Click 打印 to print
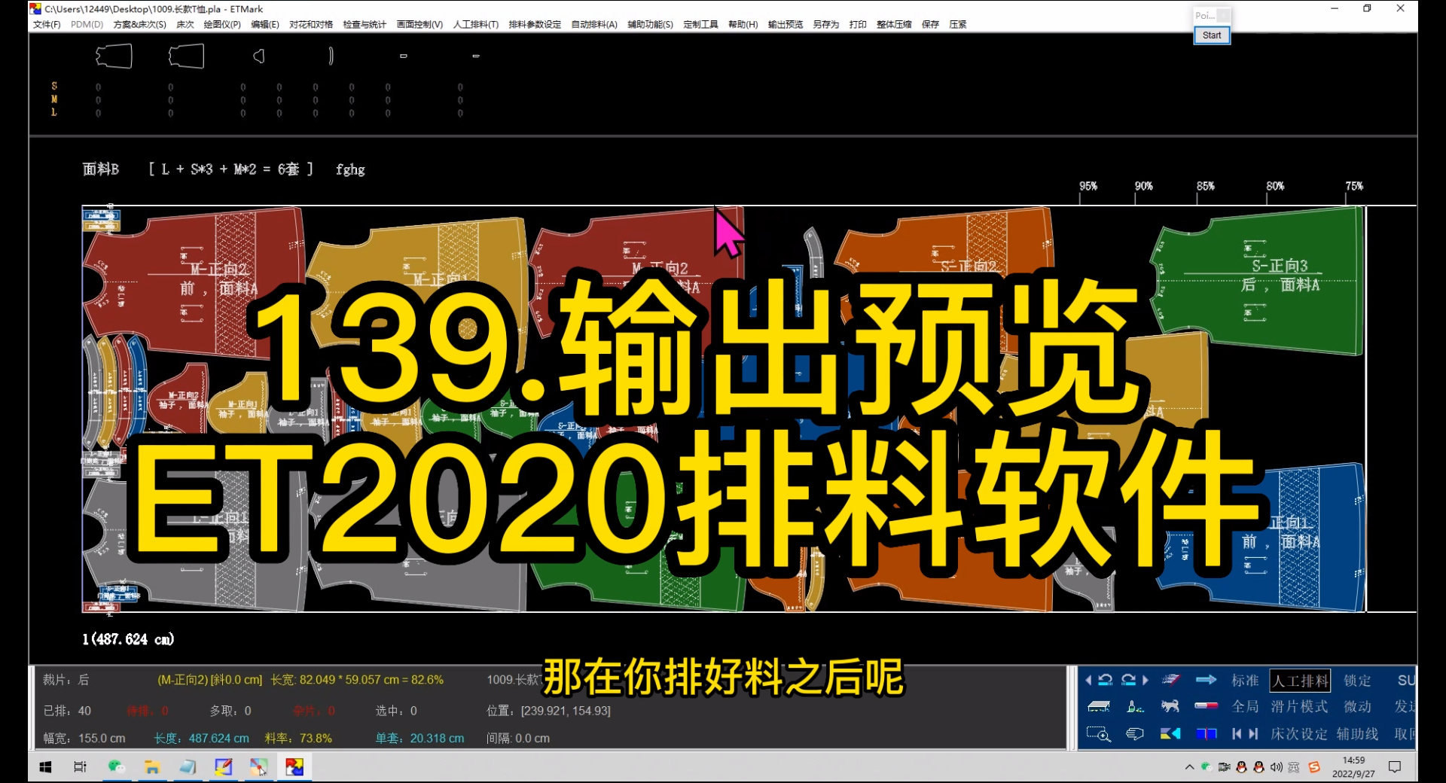Screen dimensions: 1446x783 [858, 24]
